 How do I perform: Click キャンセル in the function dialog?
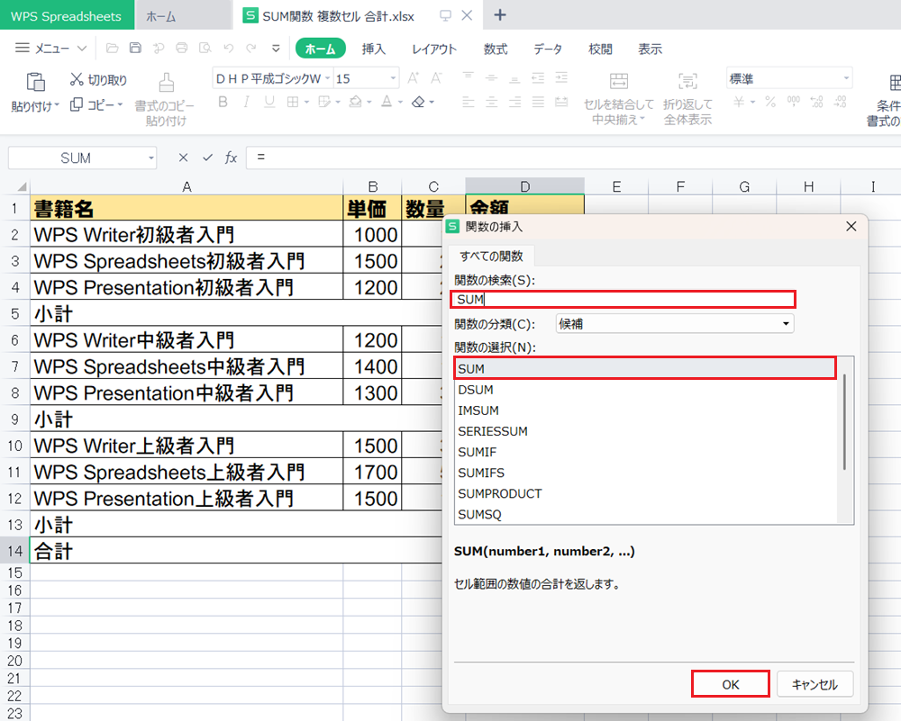pyautogui.click(x=815, y=684)
